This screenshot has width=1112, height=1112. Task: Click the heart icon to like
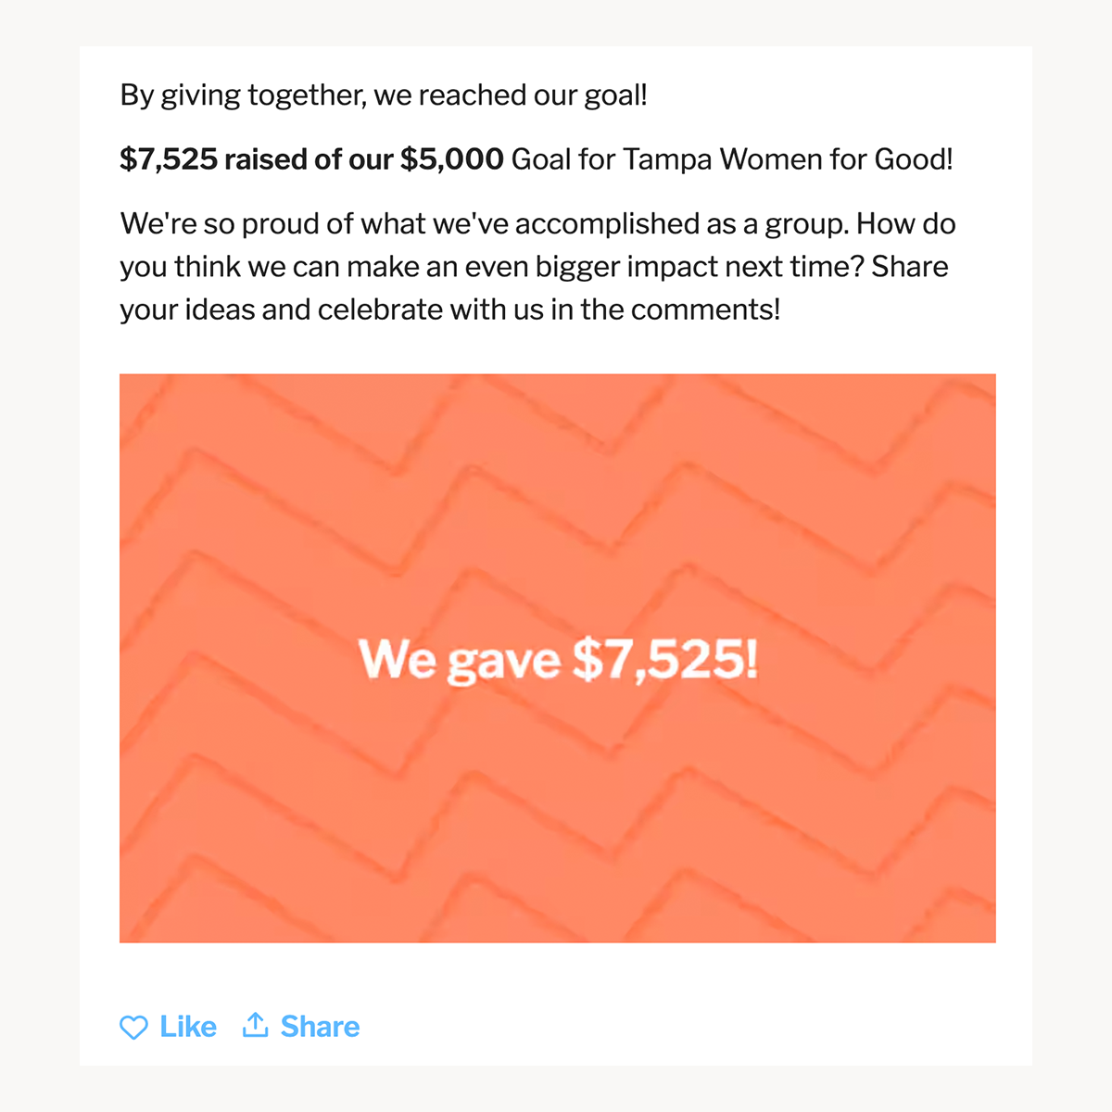point(133,1027)
